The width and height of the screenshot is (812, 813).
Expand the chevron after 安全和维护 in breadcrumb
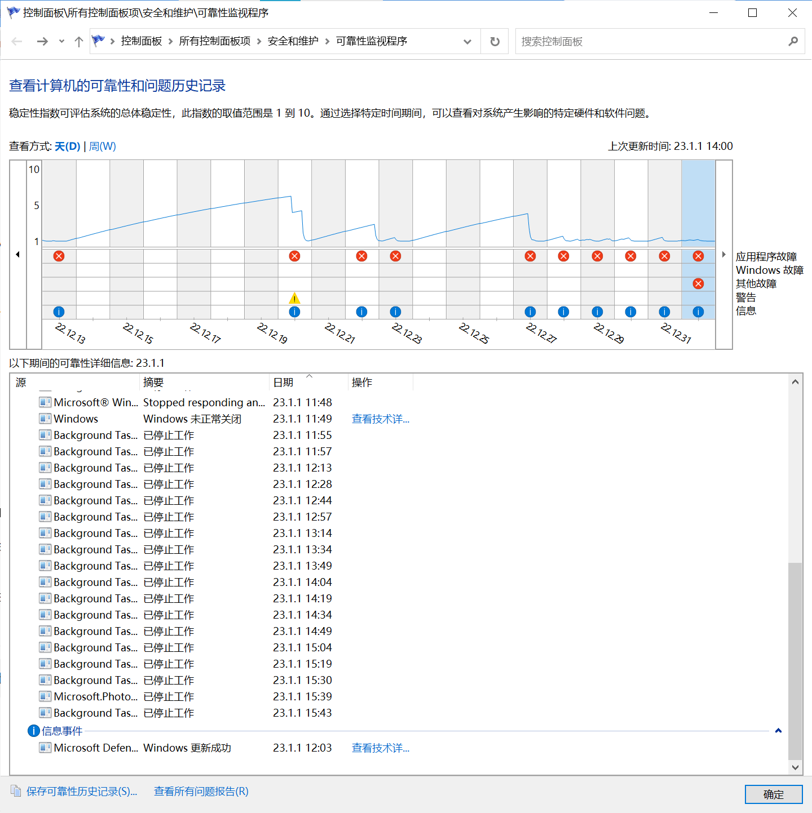327,42
